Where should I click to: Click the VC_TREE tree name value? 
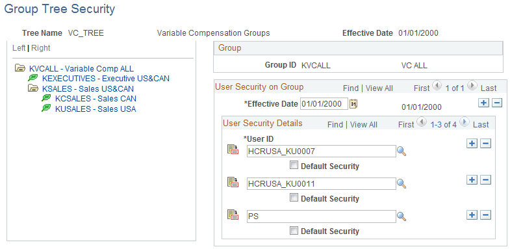[86, 33]
